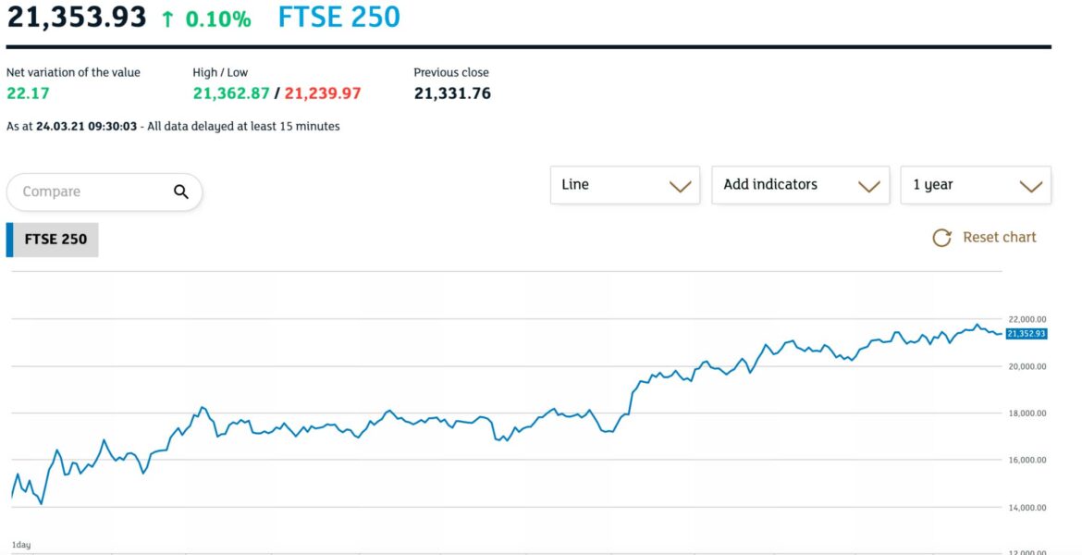Click the Reset chart text button

coord(1000,237)
